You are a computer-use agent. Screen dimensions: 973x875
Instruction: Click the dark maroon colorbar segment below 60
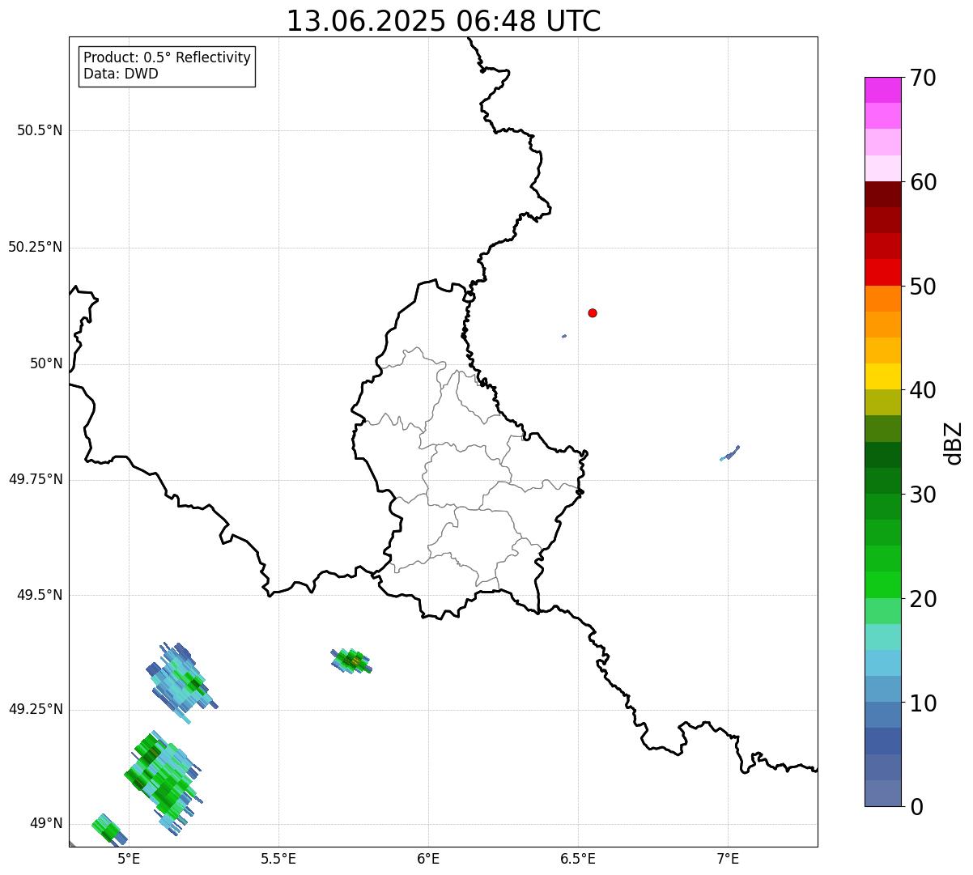(882, 194)
